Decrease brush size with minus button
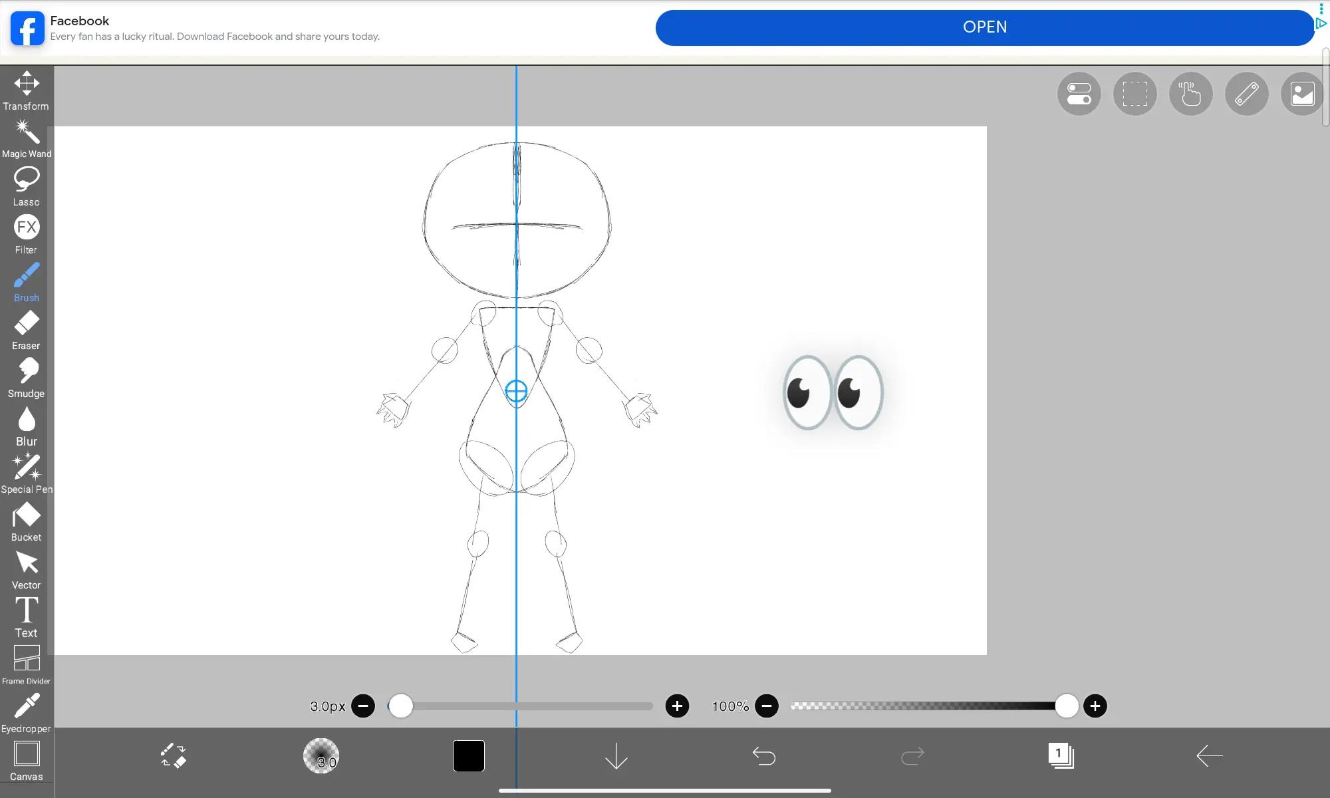This screenshot has width=1330, height=798. click(363, 706)
